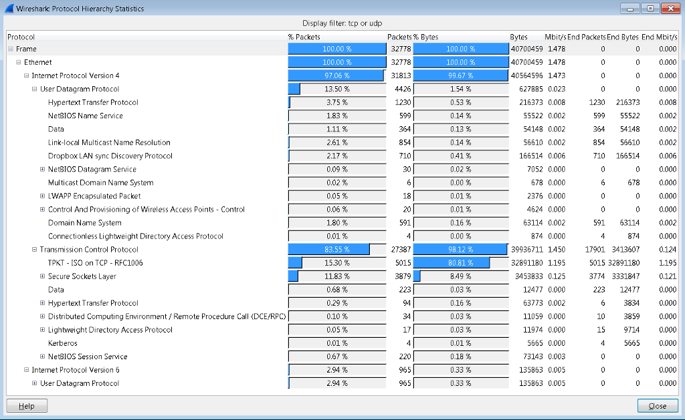Click End Bytes value 3331847 in SSL row
Viewport: 685px width, 420px height.
coord(624,276)
